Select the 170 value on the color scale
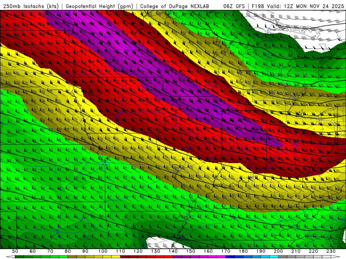The height and width of the screenshot is (259, 346). (226, 251)
